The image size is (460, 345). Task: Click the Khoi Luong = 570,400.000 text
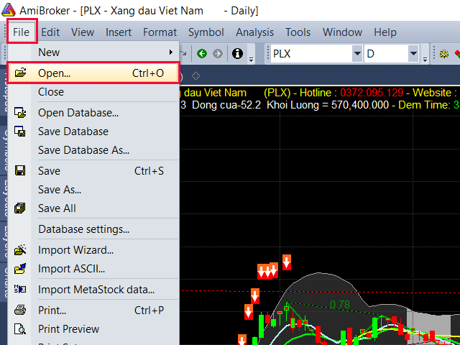click(x=328, y=105)
